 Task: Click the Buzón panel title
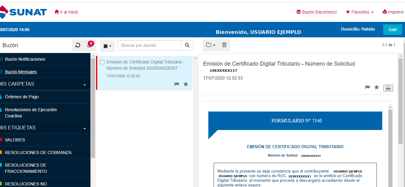click(x=10, y=45)
